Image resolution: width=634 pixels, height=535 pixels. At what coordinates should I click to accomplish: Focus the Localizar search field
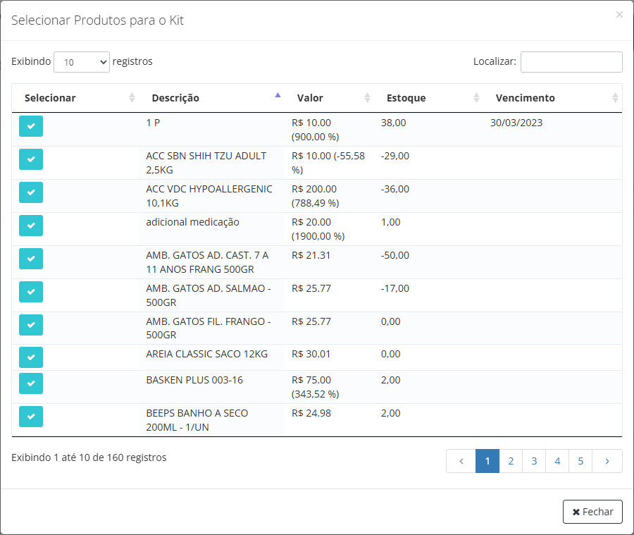(571, 62)
